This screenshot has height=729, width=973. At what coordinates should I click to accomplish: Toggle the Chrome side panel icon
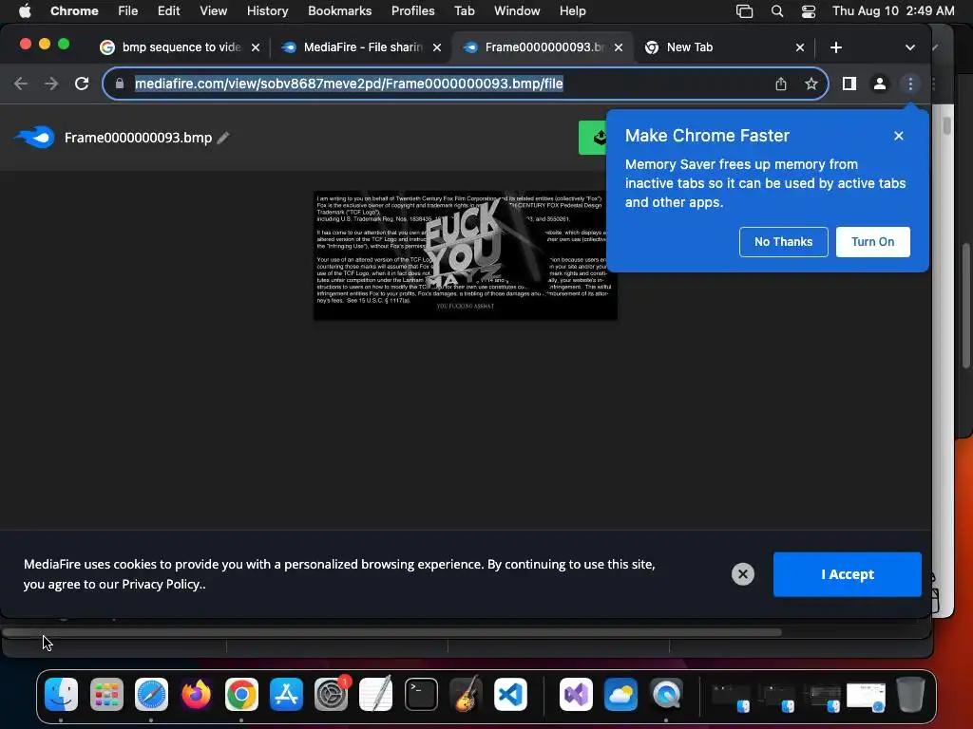849,84
